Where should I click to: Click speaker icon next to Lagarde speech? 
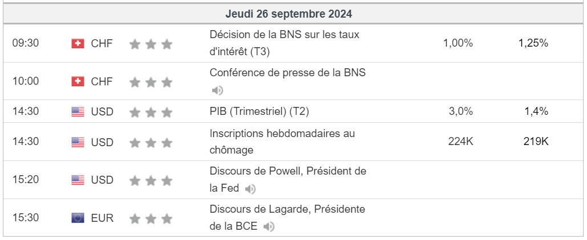point(269,227)
